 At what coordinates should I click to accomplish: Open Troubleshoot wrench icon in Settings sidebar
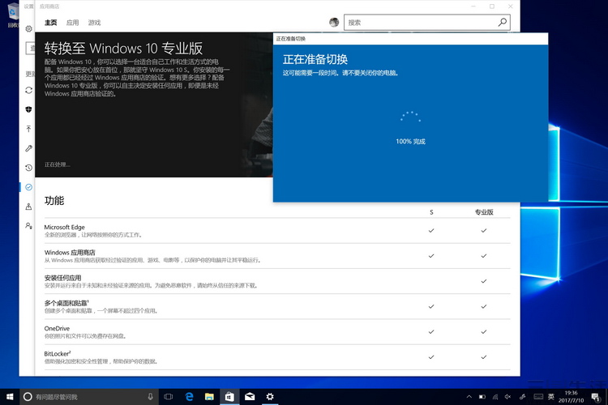click(x=28, y=148)
